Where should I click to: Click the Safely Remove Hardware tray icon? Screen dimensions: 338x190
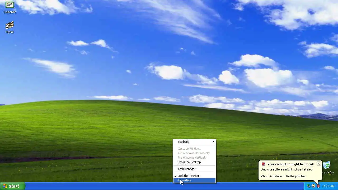(308, 186)
